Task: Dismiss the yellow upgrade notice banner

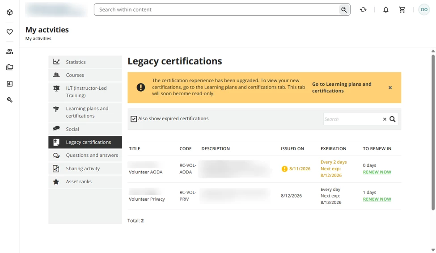Action: pos(390,88)
